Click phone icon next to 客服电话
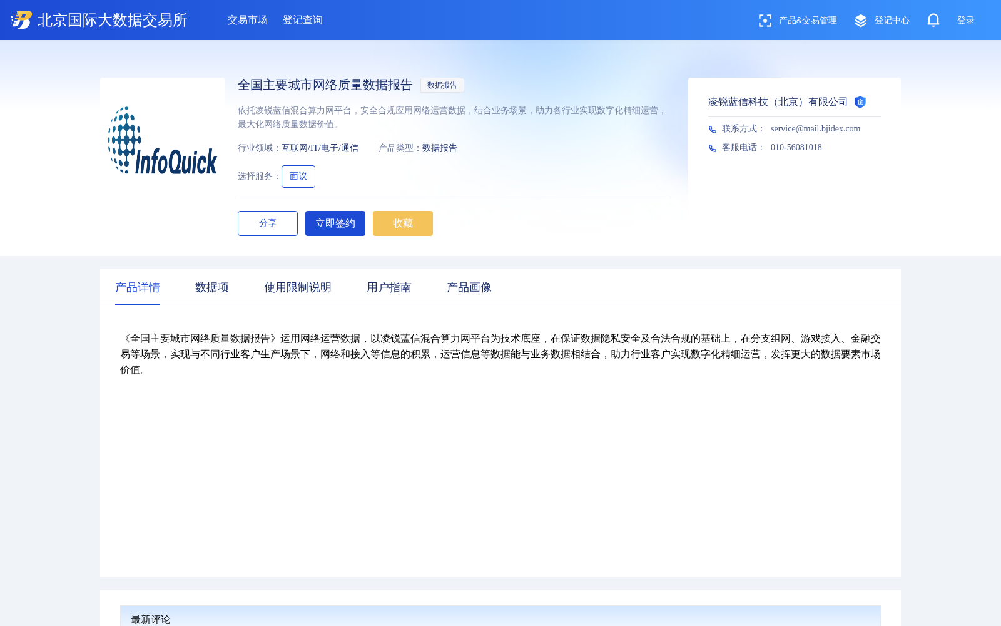The image size is (1001, 626). tap(713, 148)
